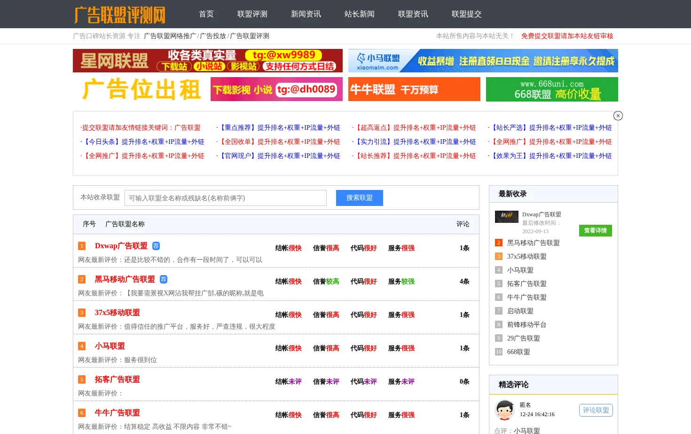Open the tg:@dh0089 下载影视 banner
This screenshot has width=691, height=434.
tap(276, 89)
